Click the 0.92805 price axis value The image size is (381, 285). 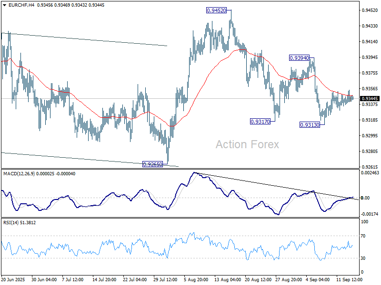(x=369, y=152)
